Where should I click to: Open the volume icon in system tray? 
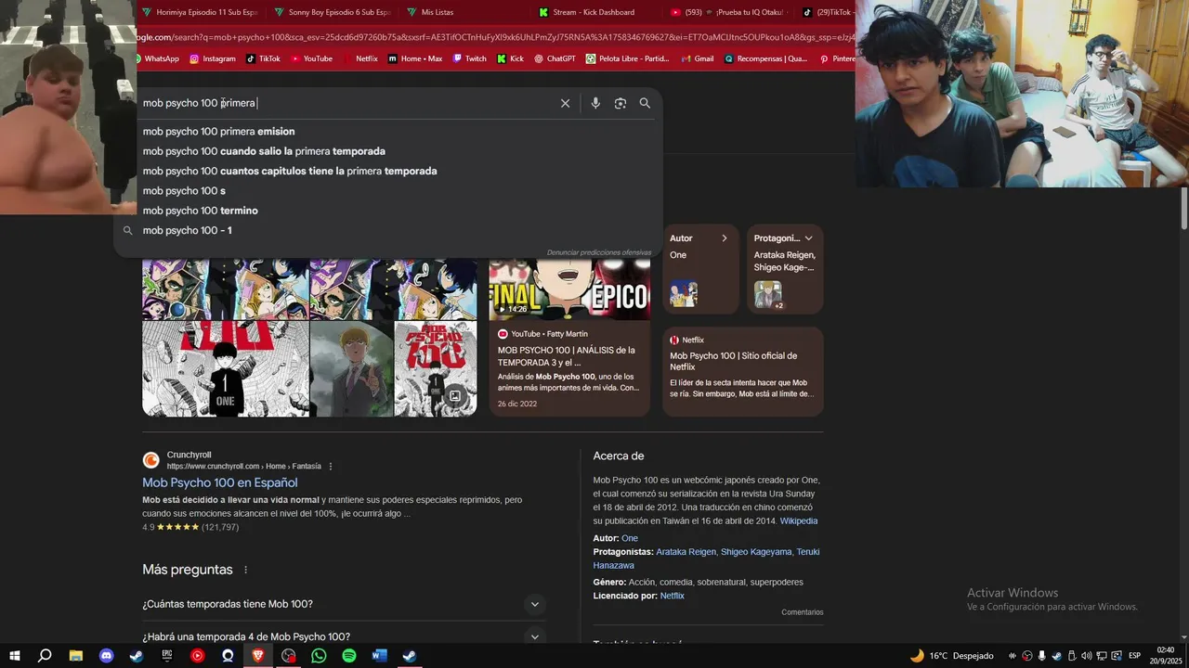[x=1086, y=656]
